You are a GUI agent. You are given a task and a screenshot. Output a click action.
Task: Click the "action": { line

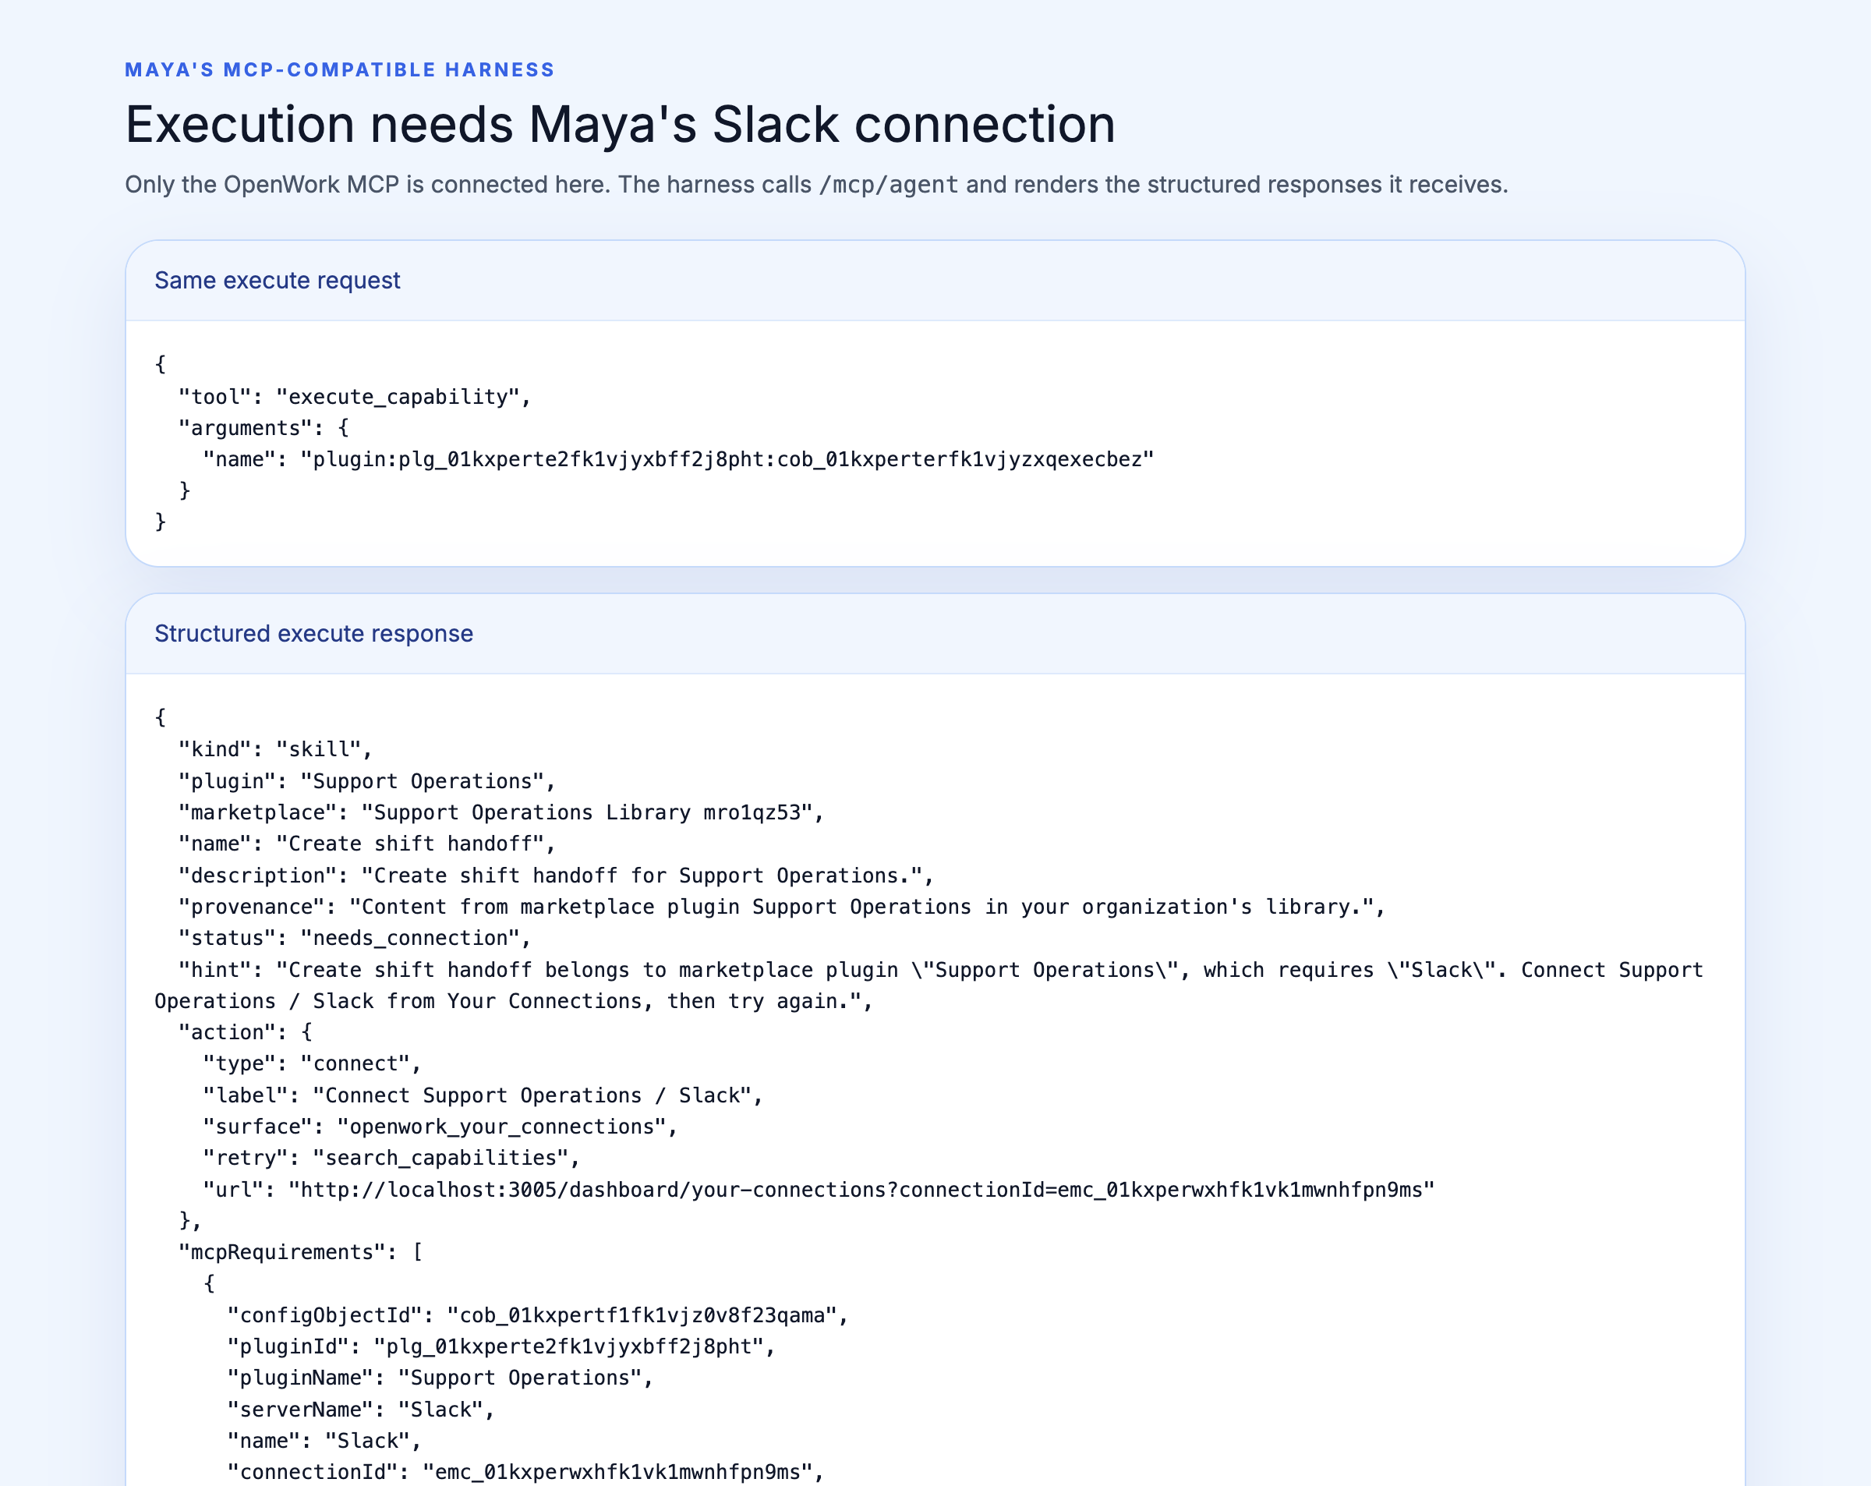[246, 1032]
